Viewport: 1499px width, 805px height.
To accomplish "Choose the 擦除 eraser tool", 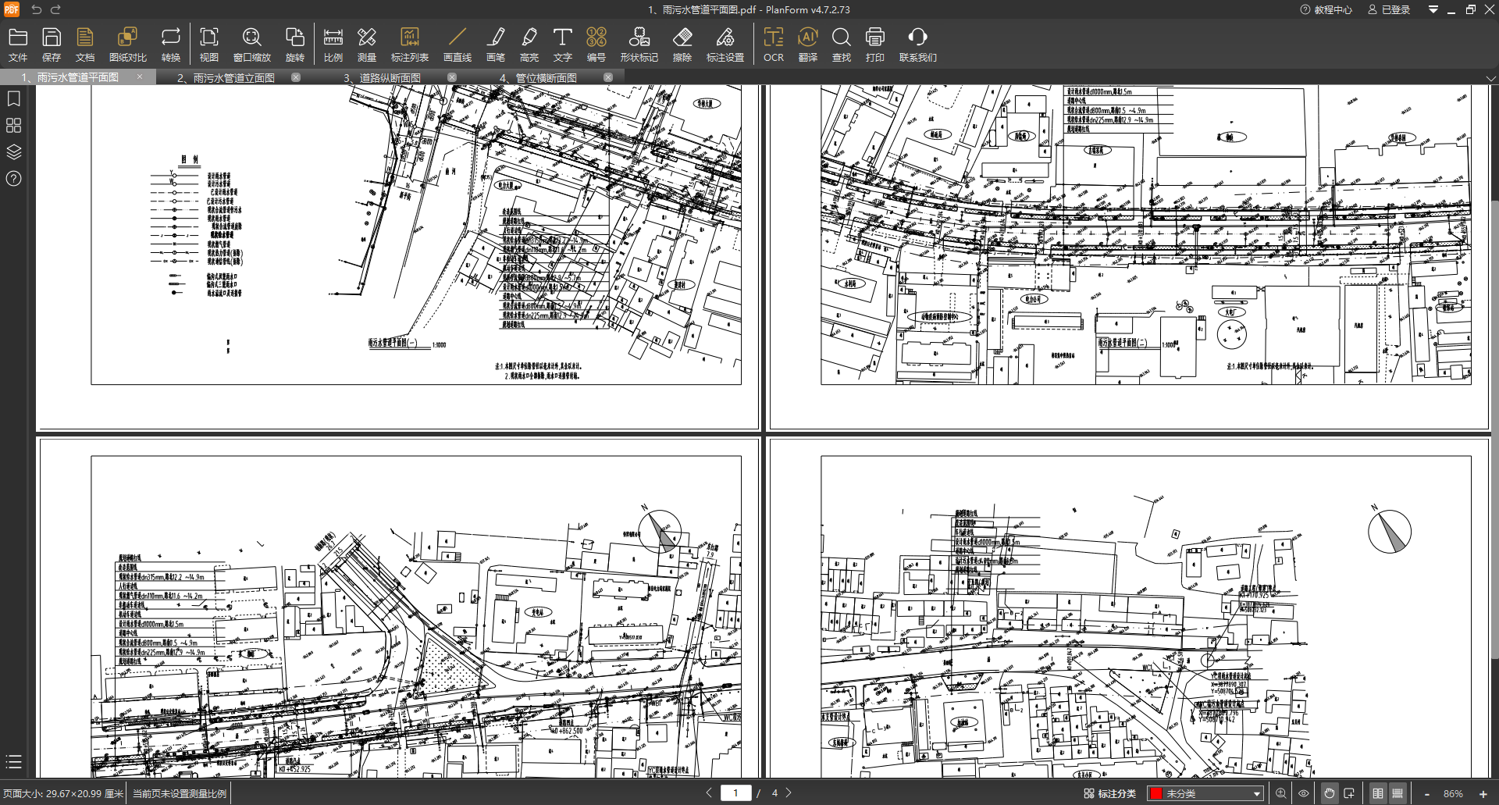I will (x=682, y=45).
